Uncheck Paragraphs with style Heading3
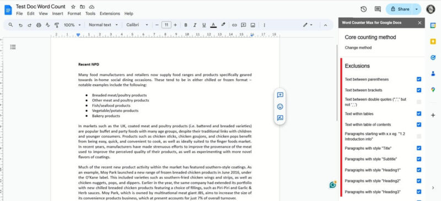 click(x=419, y=192)
